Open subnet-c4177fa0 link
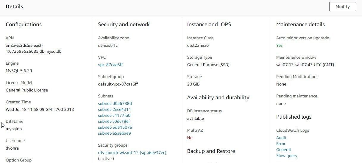Viewport: 362px width, 163px height. click(x=114, y=115)
